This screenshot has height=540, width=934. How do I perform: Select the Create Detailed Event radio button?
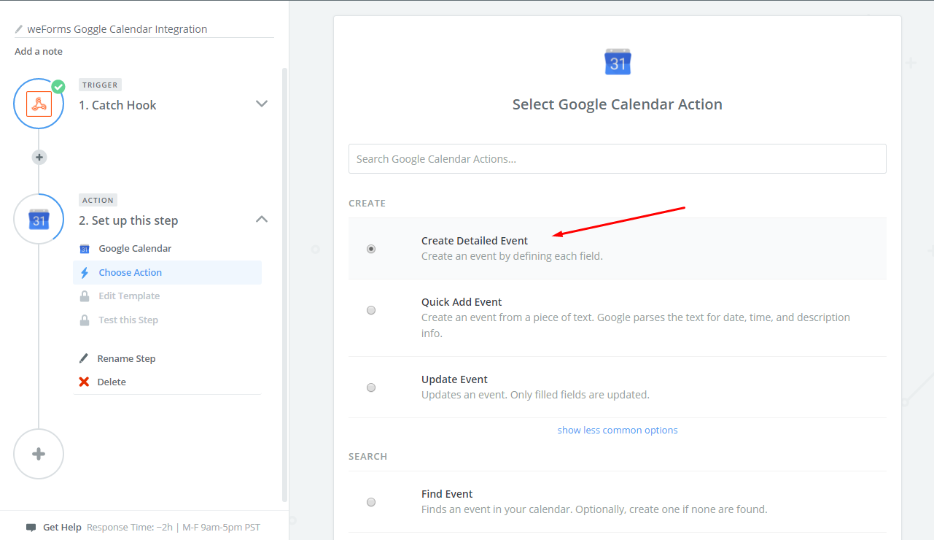(371, 249)
